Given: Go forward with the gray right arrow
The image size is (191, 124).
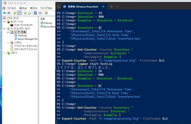Looking at the screenshot, I should click(x=9, y=13).
